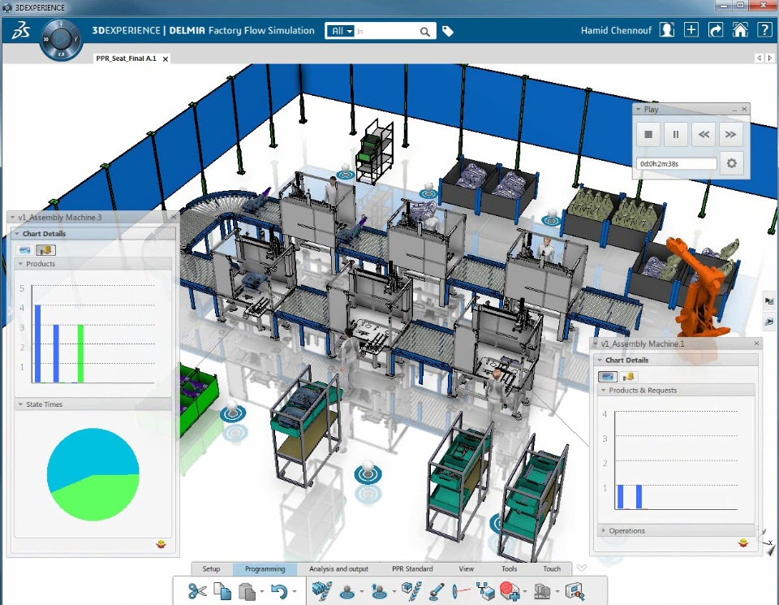The width and height of the screenshot is (779, 605).
Task: Click the grey stacked boxes icon
Action: point(543,591)
